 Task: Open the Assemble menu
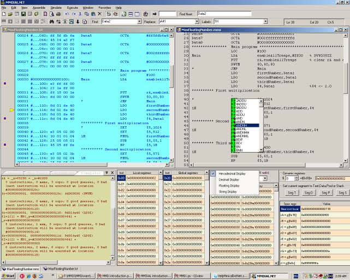click(39, 8)
